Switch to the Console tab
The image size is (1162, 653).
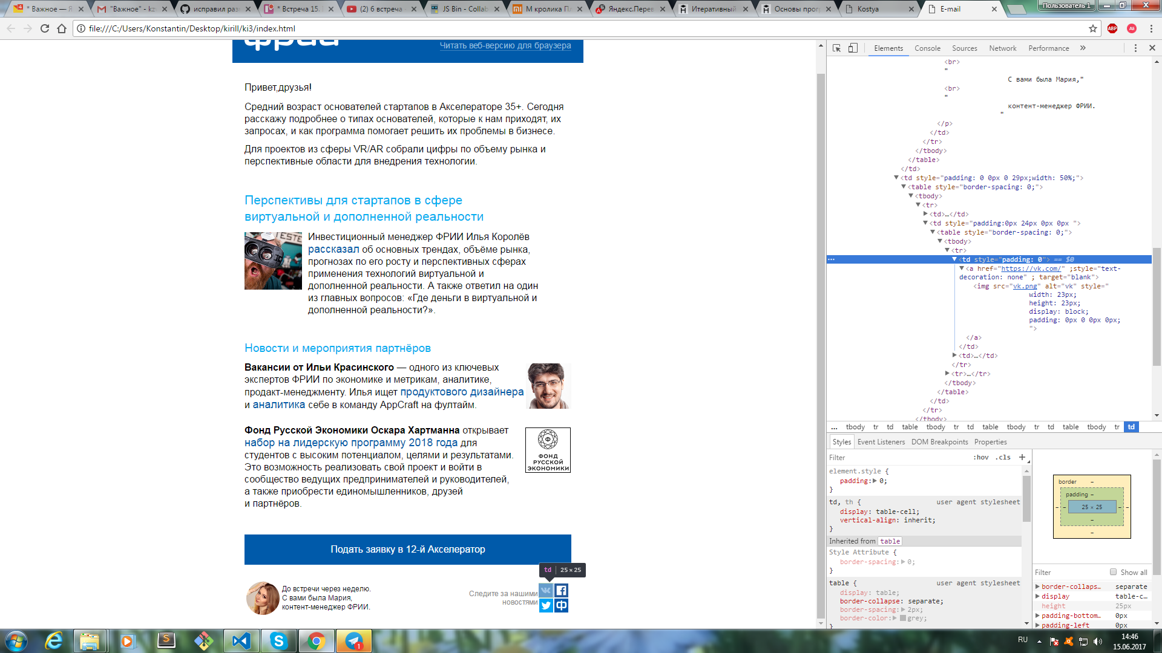[x=927, y=48]
